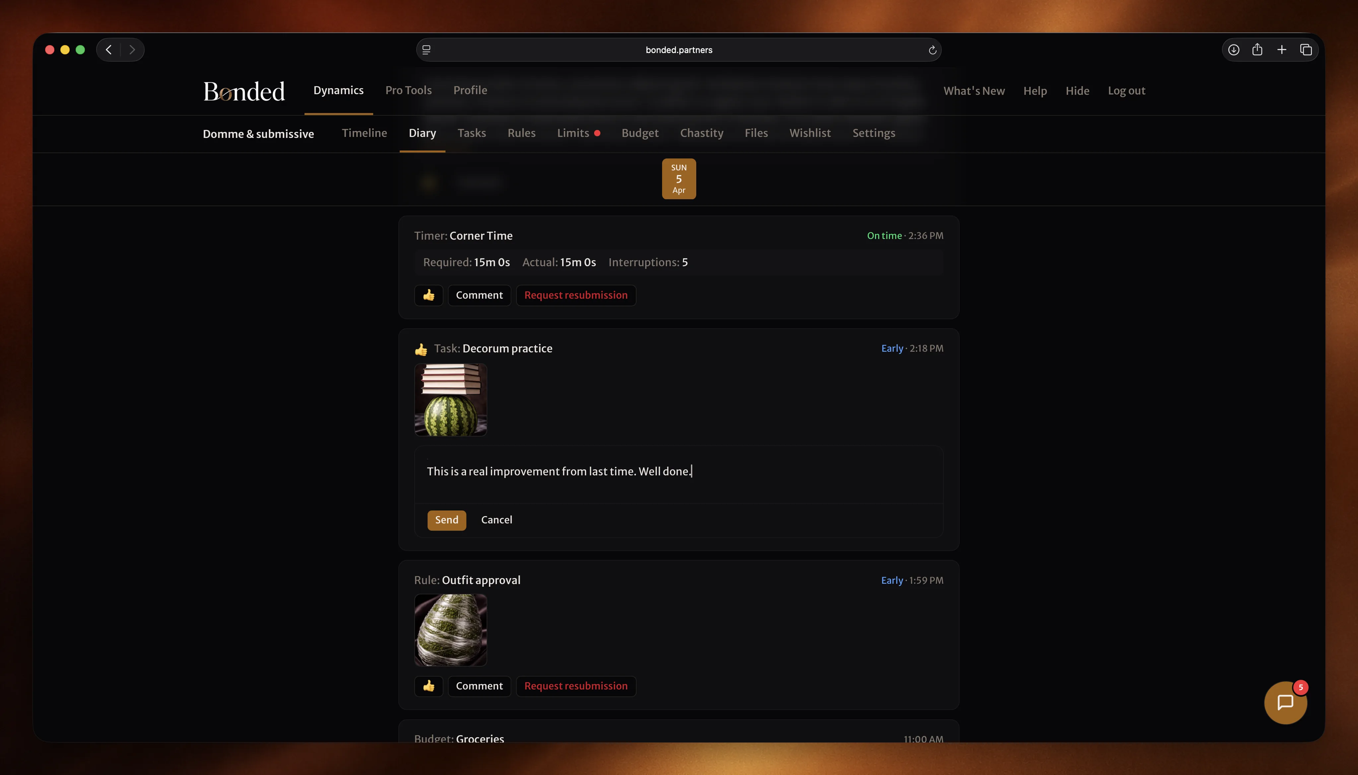Click the thumbs up beside Decorum practice task
Image resolution: width=1358 pixels, height=775 pixels.
(421, 349)
